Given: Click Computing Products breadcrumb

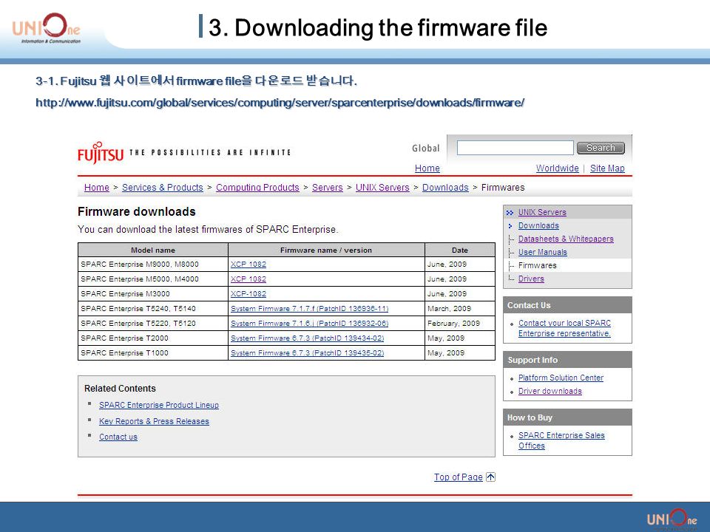Looking at the screenshot, I should click(x=257, y=187).
